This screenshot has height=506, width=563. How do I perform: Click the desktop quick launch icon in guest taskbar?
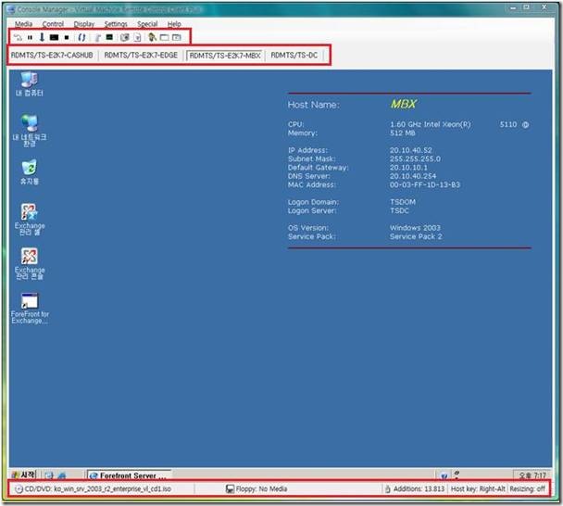point(49,475)
